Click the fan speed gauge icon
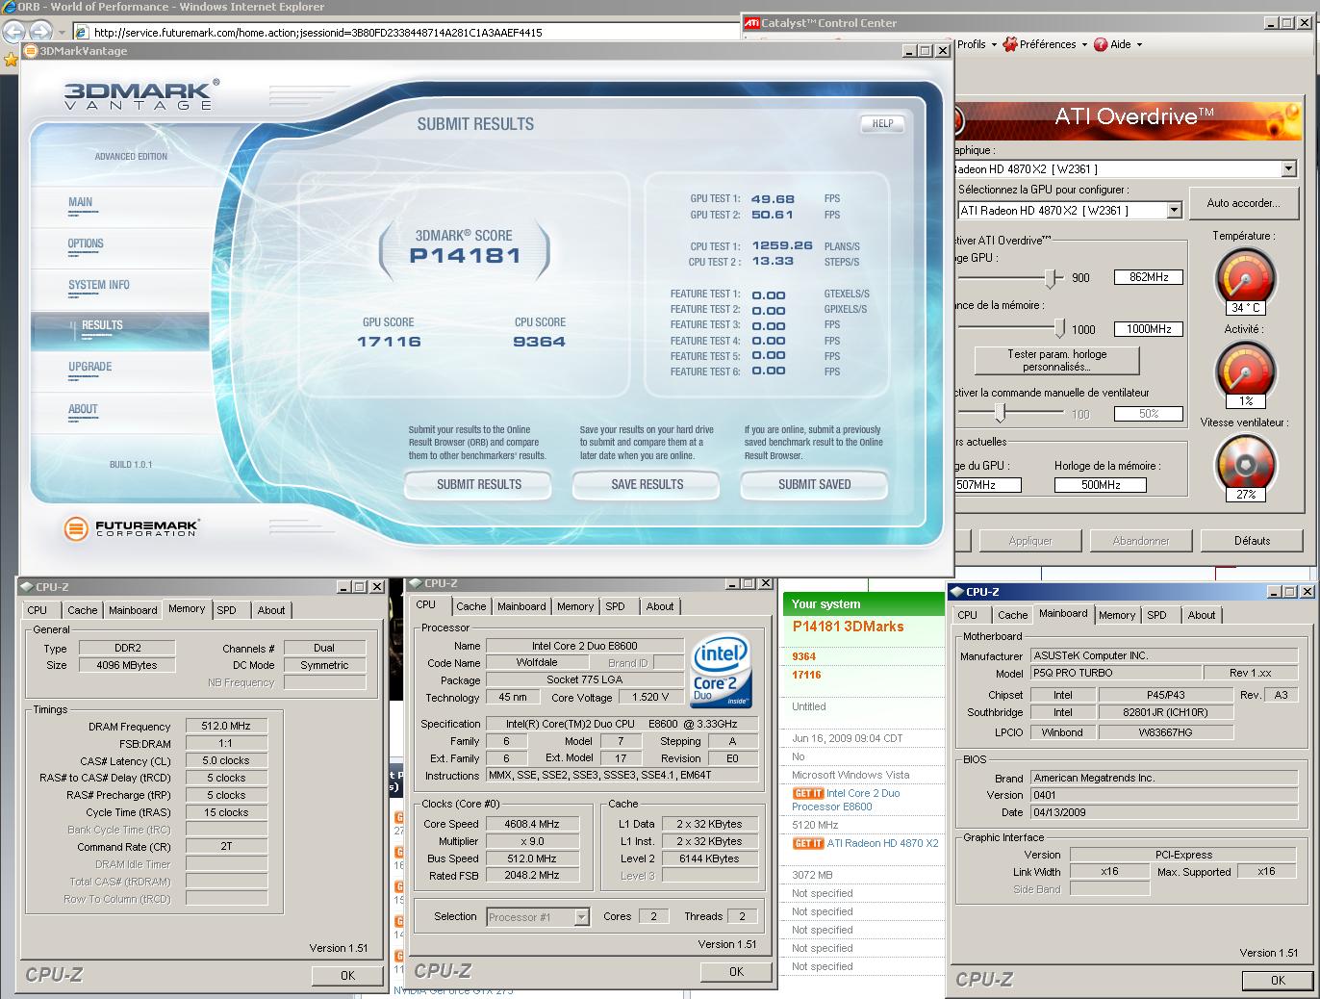Screen dimensions: 1320x999 click(1246, 464)
